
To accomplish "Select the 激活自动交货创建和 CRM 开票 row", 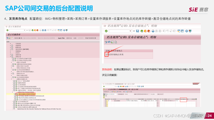I will [27, 103].
